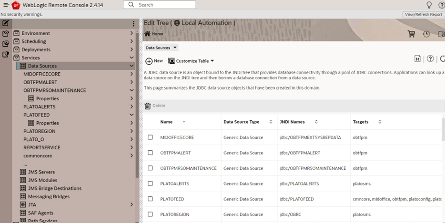Open the shopping cart icon
The width and height of the screenshot is (446, 223).
(x=411, y=34)
